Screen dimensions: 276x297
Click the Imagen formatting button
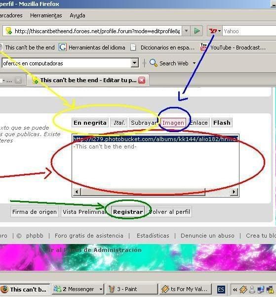point(173,123)
